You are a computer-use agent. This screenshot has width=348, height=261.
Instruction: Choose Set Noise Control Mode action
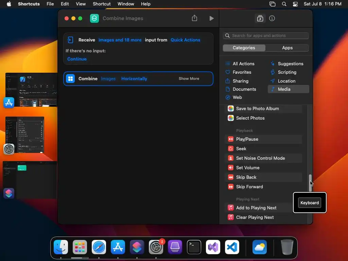pyautogui.click(x=263, y=158)
